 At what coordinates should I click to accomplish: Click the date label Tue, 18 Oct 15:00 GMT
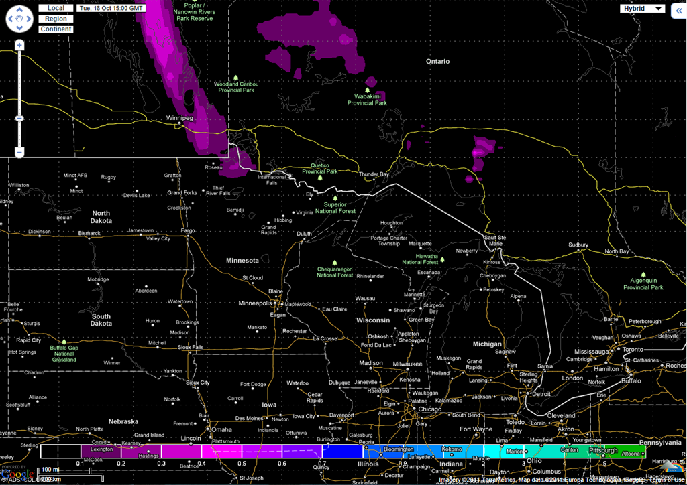(x=111, y=8)
